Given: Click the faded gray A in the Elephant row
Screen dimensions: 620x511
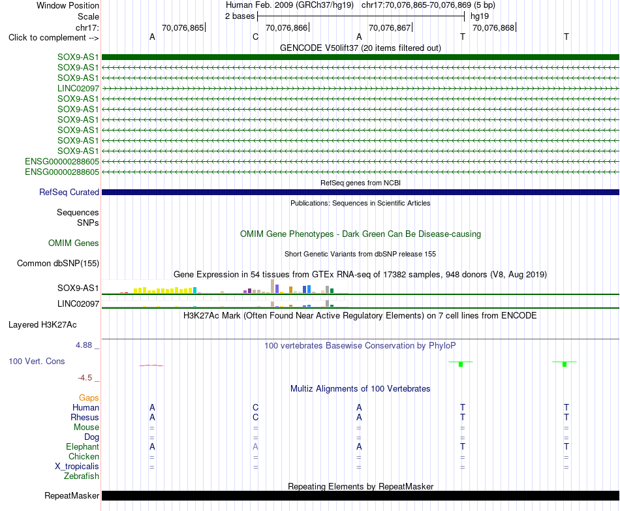Looking at the screenshot, I should (255, 446).
